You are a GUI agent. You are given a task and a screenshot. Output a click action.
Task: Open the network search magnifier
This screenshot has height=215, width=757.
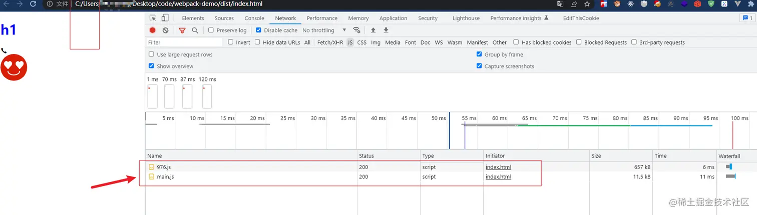click(195, 30)
